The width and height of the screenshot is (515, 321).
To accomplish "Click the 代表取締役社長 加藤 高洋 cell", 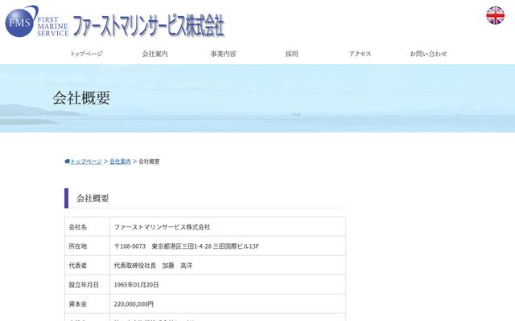I will [x=228, y=266].
